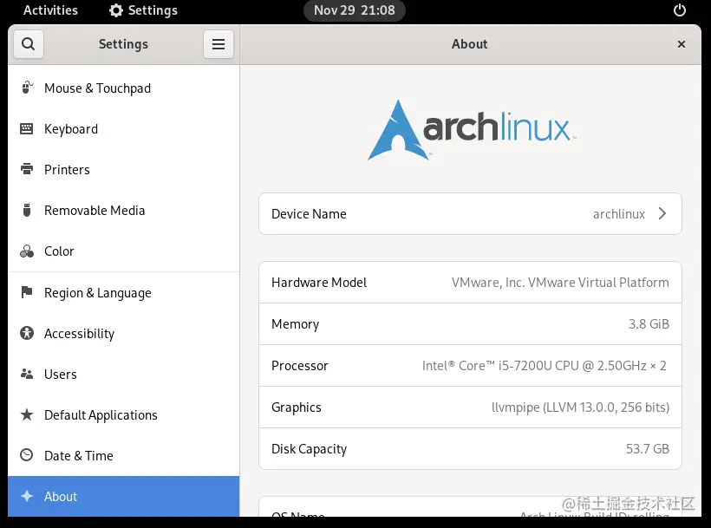Switch to Users panel
Image resolution: width=711 pixels, height=528 pixels.
pos(123,375)
